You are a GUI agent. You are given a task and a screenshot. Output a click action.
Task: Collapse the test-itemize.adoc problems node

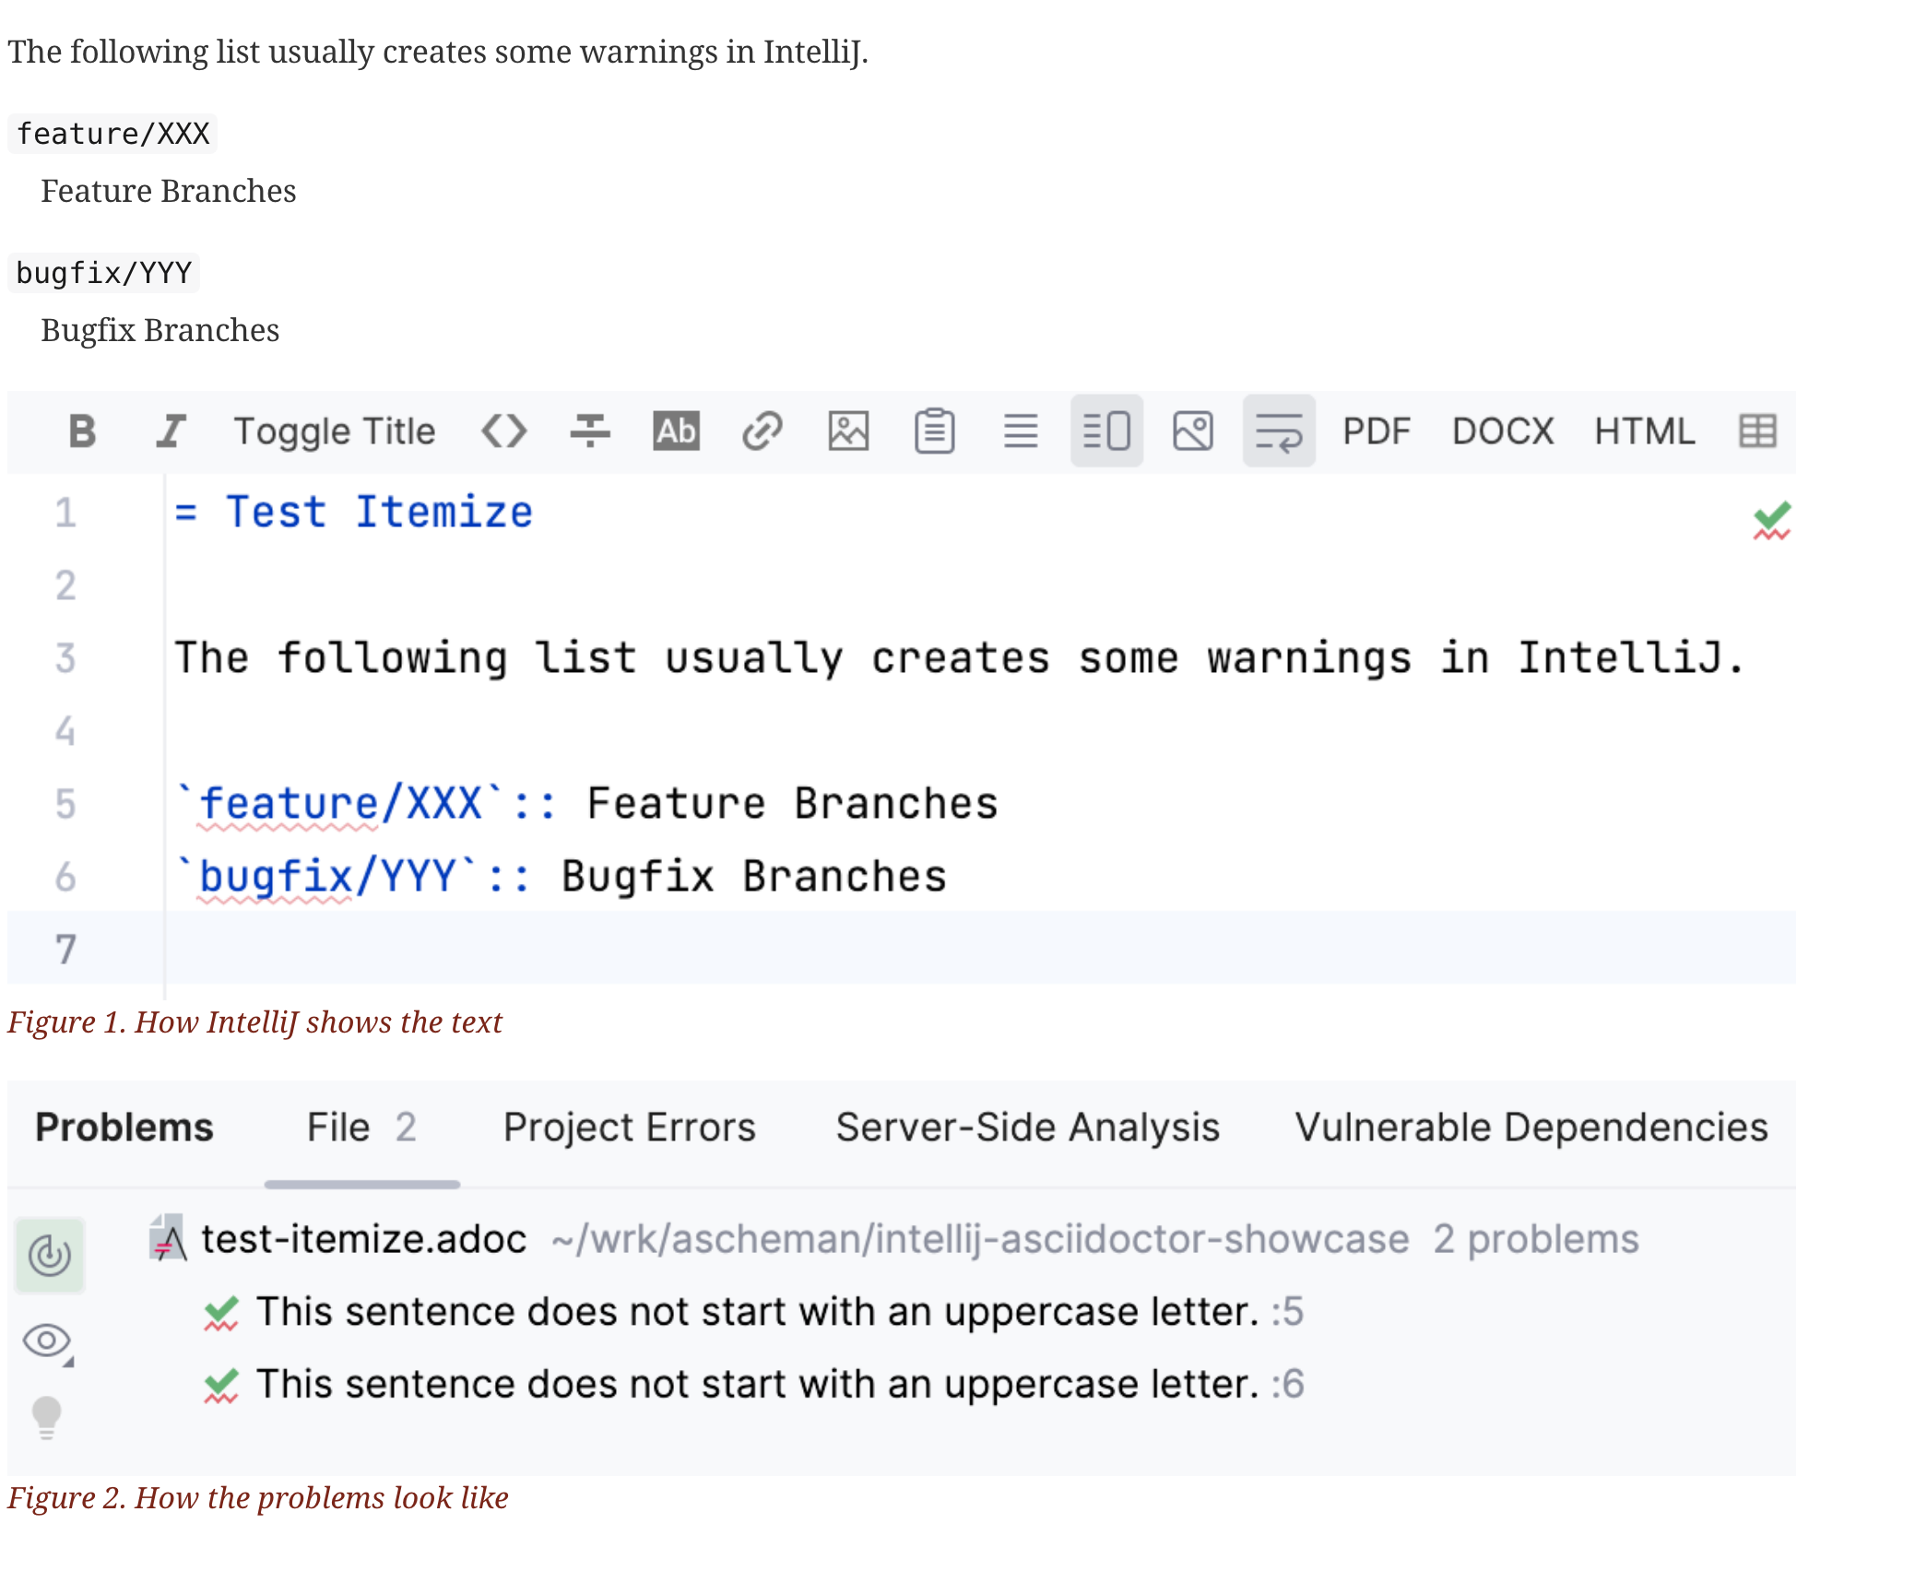tap(363, 1239)
